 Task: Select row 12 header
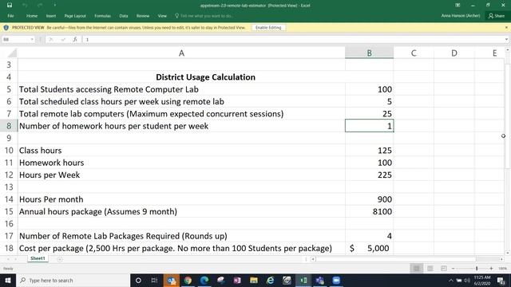tap(9, 175)
